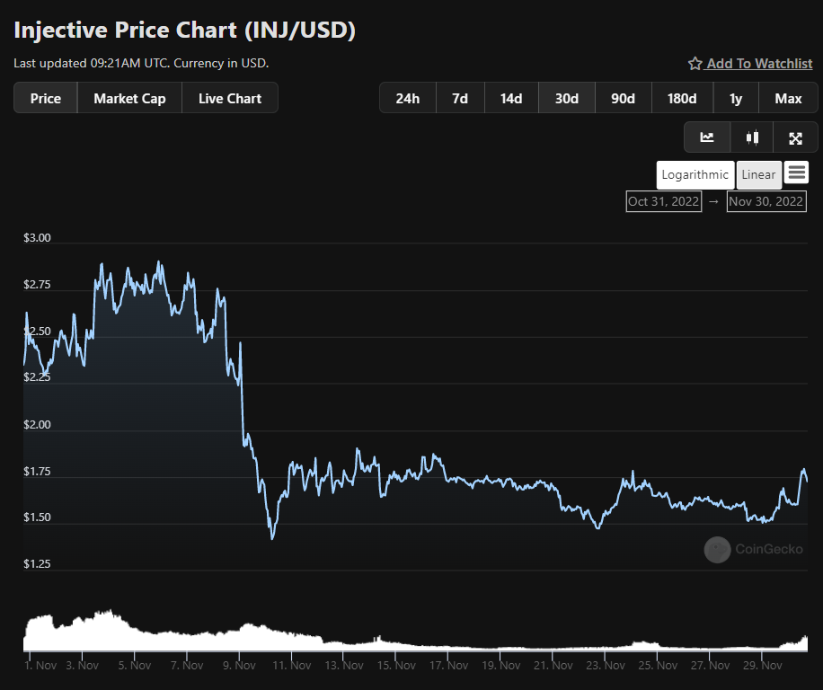
Task: Edit the Nov 30, 2022 end date
Action: point(766,201)
